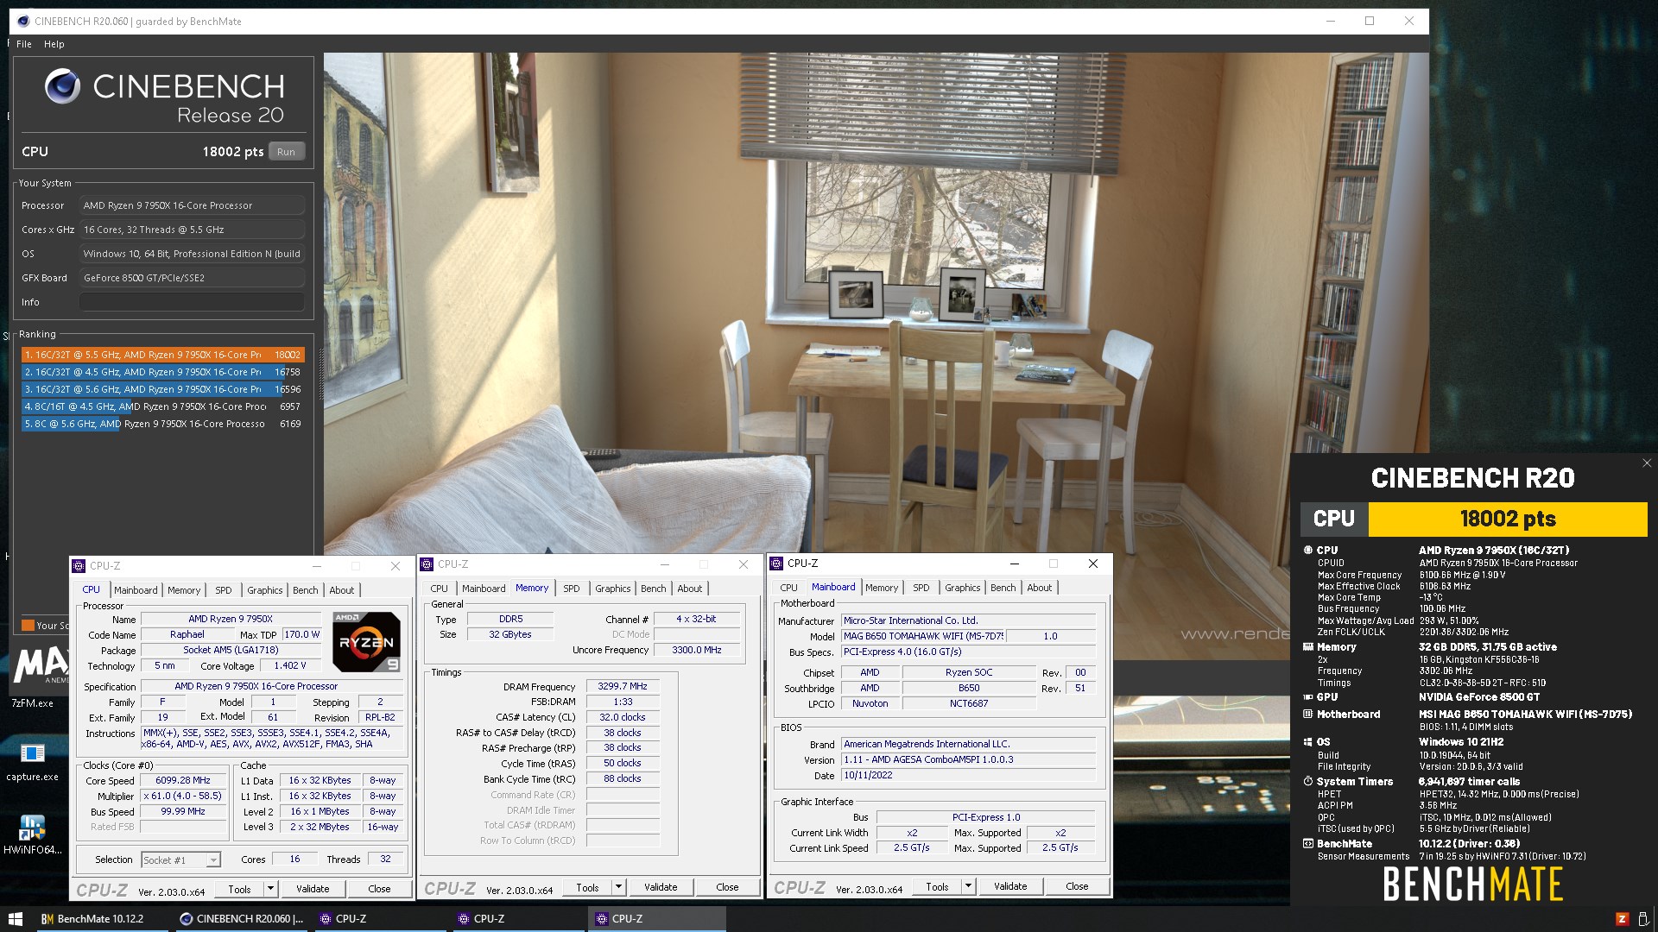Click Close button in CPU-Z Memory window

727,887
